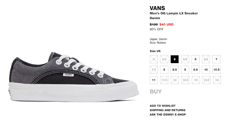Screen dimensions: 225x129
Task: Select size 6
Action: pos(195,59)
